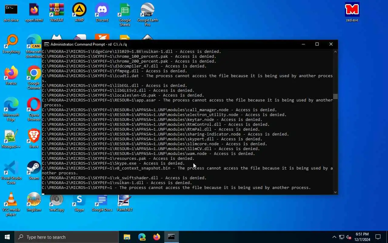
Task: Open Edge Canary from the taskbar
Action: 142,237
